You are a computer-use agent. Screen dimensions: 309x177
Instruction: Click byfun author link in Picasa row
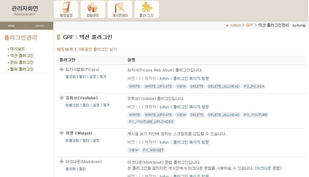(164, 79)
